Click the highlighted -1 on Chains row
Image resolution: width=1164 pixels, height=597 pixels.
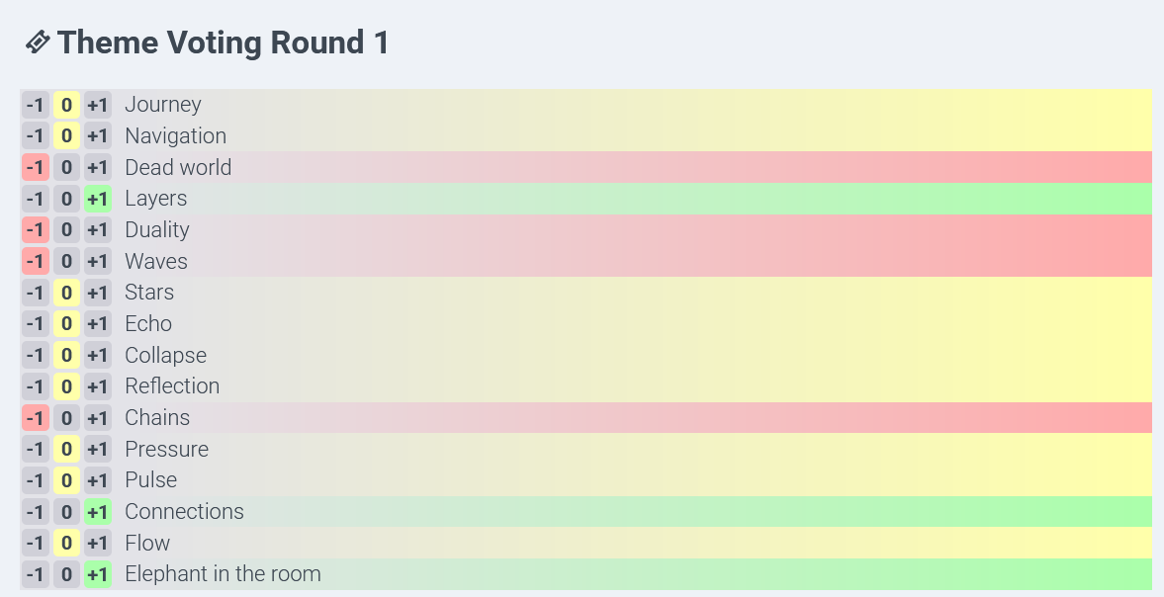pyautogui.click(x=35, y=418)
